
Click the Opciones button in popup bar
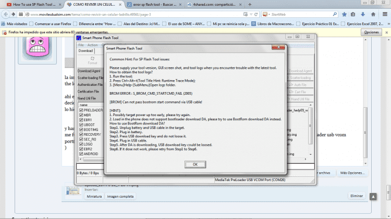pos(371,32)
